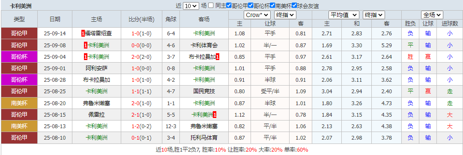
Task: Click the red 大 goals result on 25-08-15
Action: 449,115
